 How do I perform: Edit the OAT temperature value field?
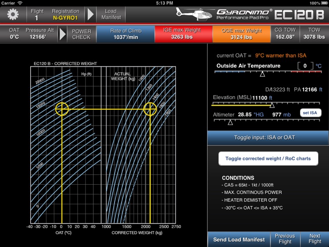305,66
